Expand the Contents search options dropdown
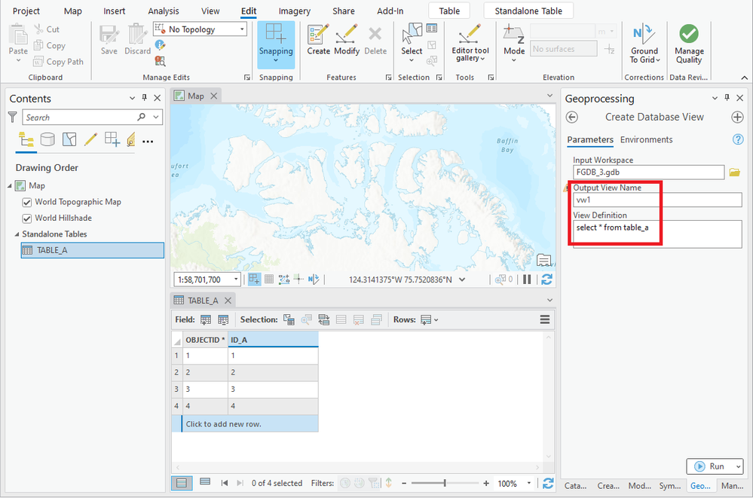The image size is (753, 498). coord(156,117)
